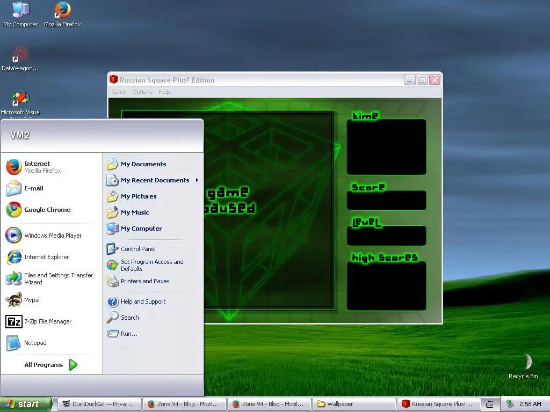Launch Internet Explorer from Start menu
This screenshot has height=412, width=550.
[52, 257]
